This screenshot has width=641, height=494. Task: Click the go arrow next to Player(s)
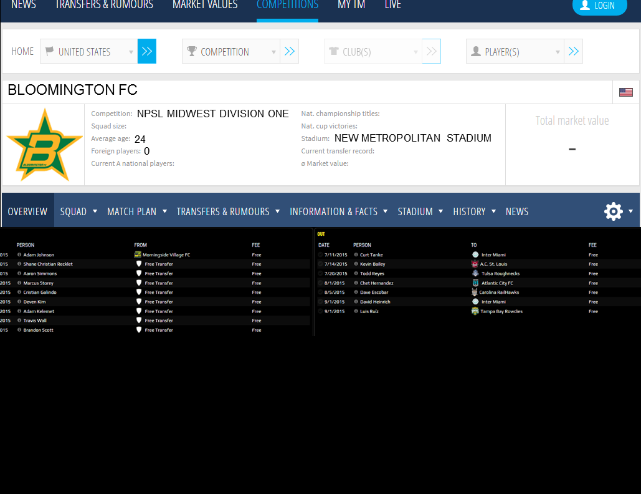574,51
